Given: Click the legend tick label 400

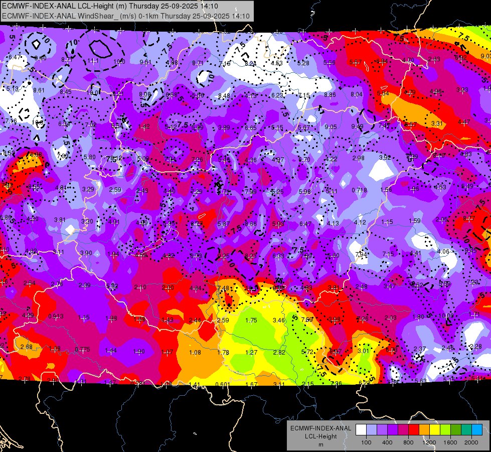Looking at the screenshot, I should (387, 442).
